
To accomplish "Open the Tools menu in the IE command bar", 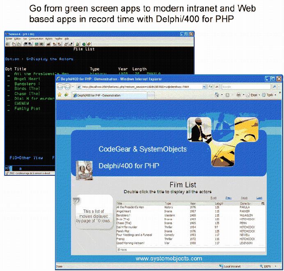I will point(269,95).
